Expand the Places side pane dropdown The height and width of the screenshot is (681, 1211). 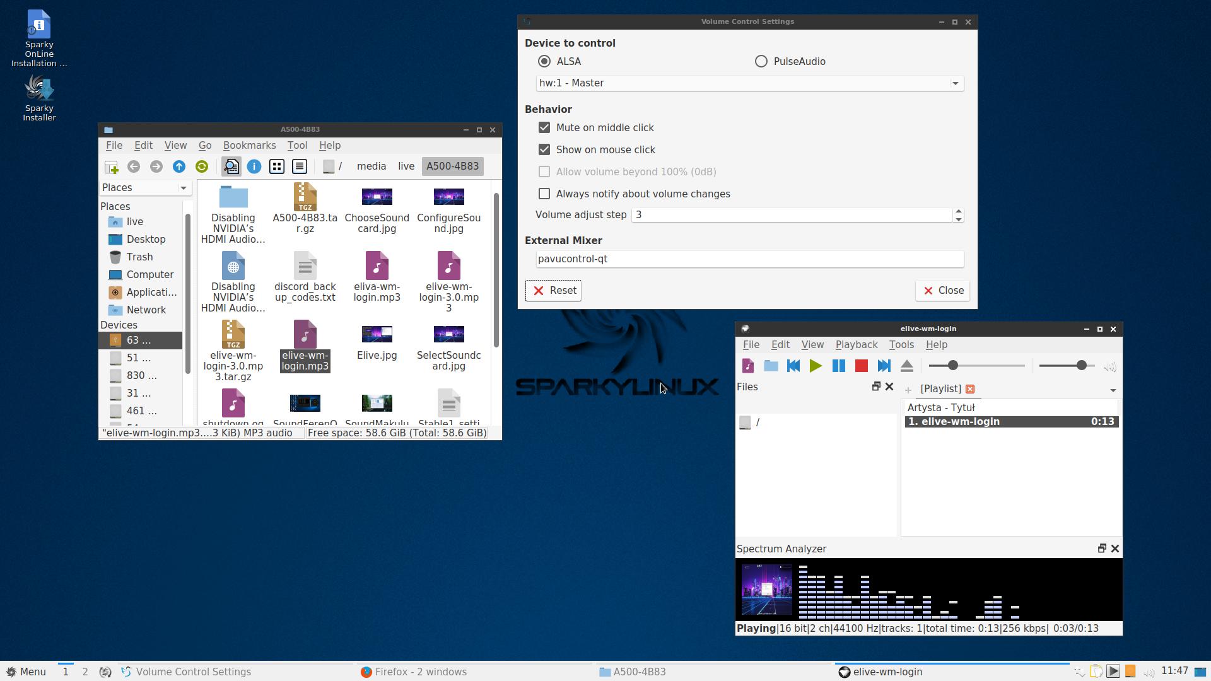tap(183, 188)
